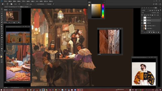Open the layer Opacity dropdown arrow
Viewport: 162px width, 91px height.
(160, 13)
